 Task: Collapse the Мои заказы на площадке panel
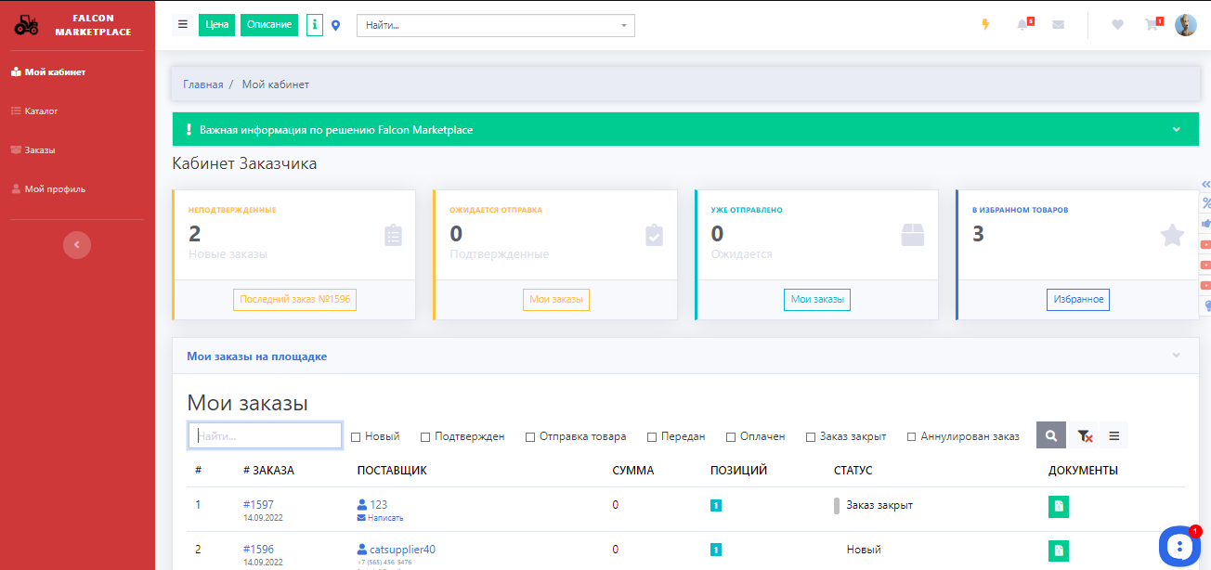1177,356
